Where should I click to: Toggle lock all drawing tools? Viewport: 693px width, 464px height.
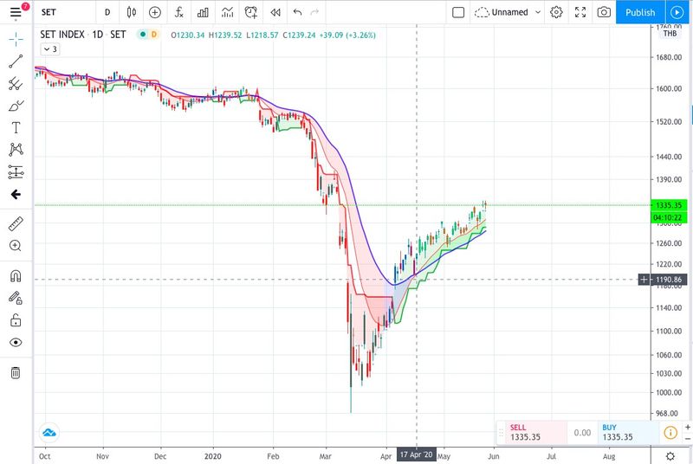coord(16,320)
